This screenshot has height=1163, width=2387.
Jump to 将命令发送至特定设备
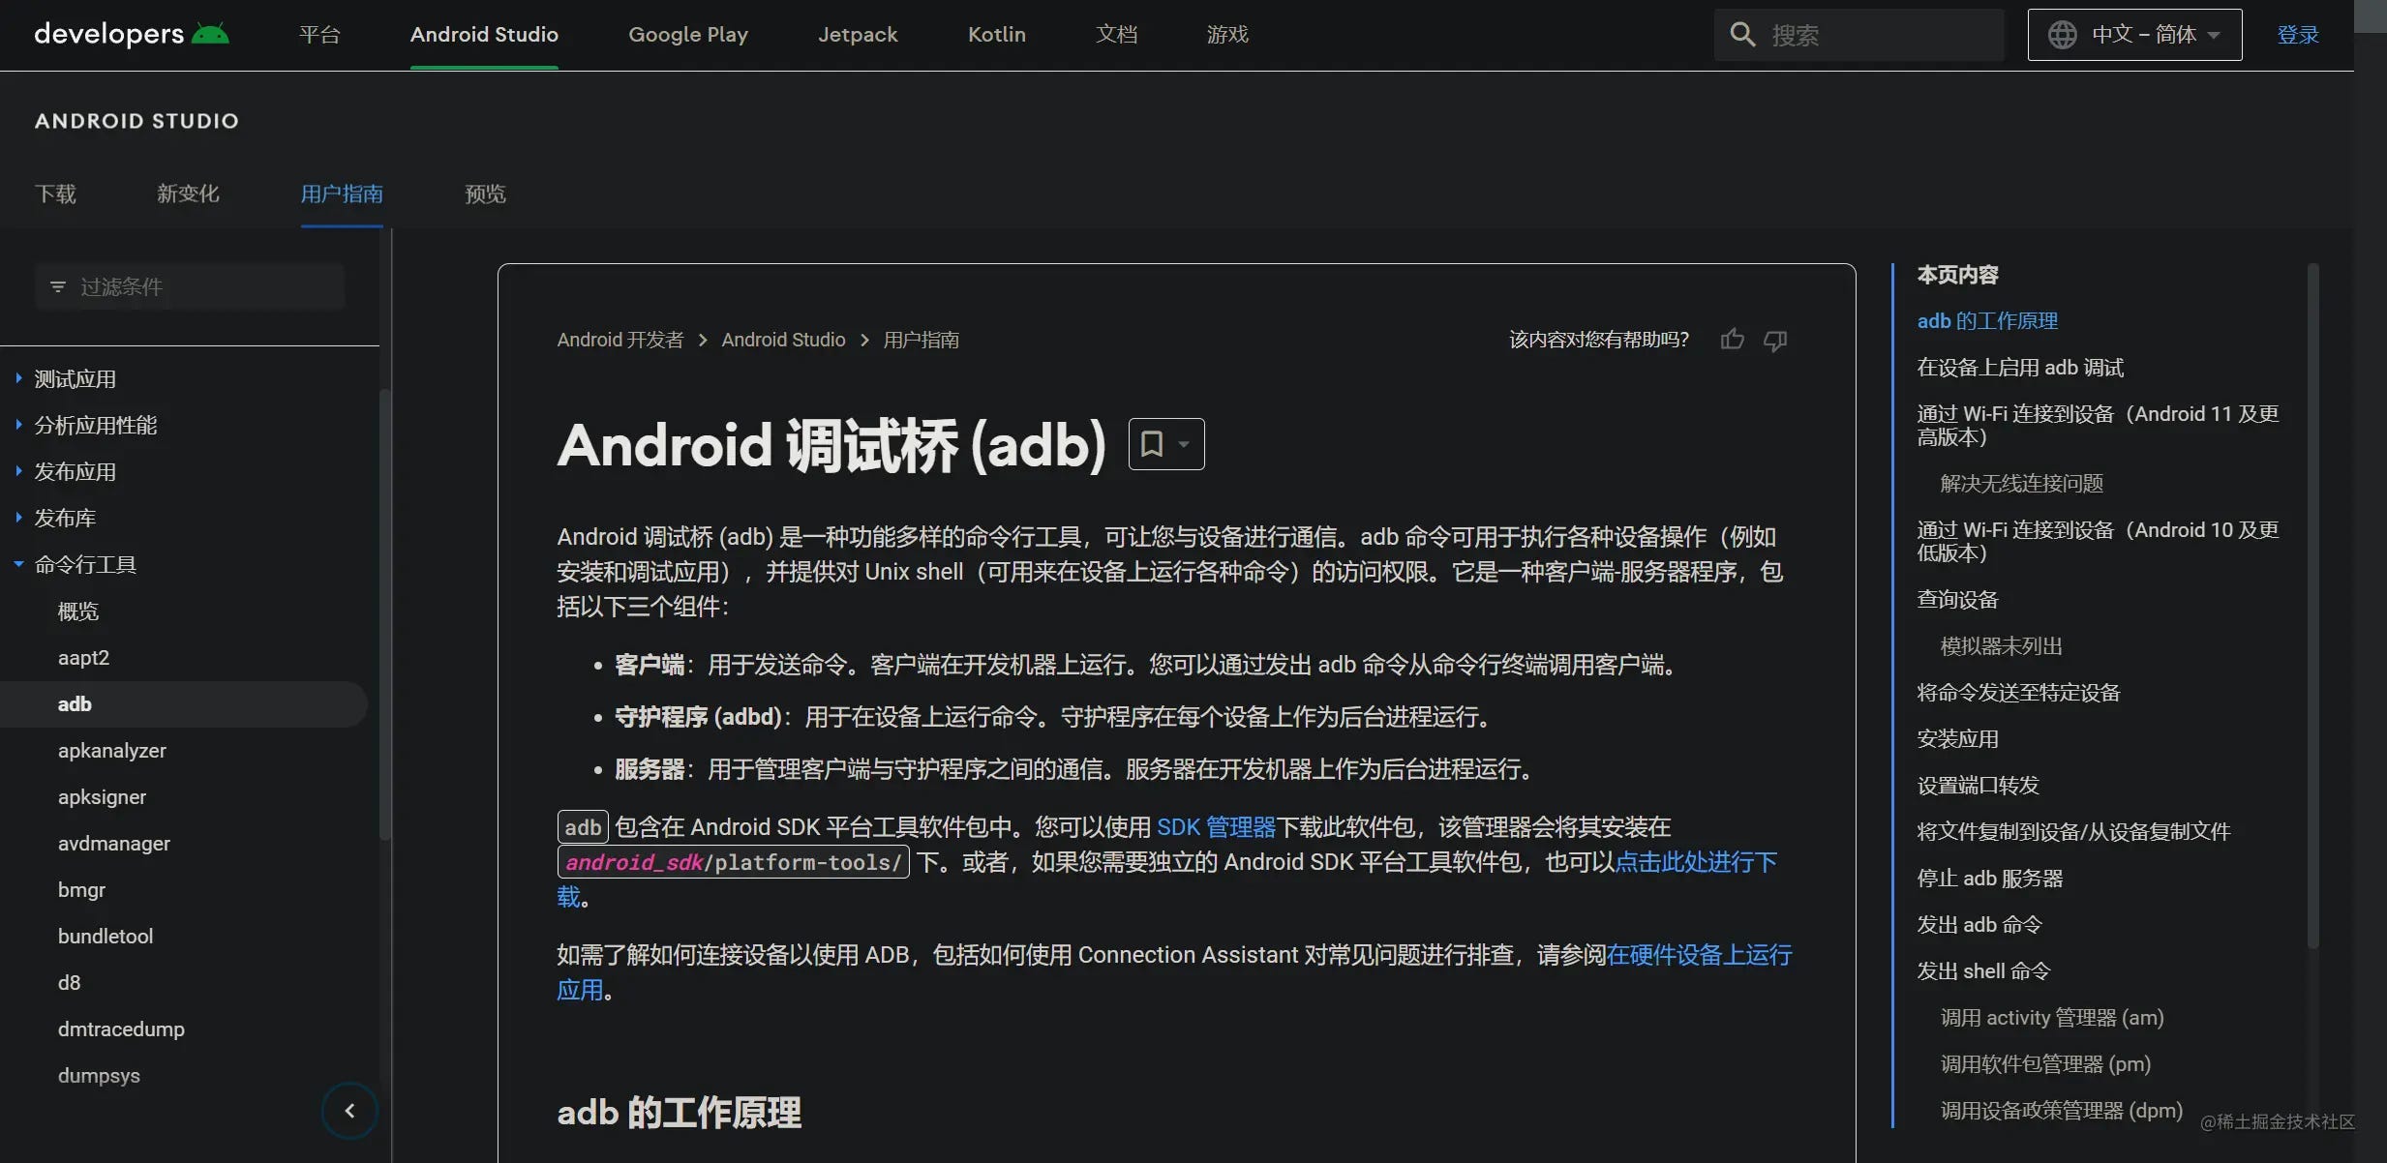tap(2018, 692)
